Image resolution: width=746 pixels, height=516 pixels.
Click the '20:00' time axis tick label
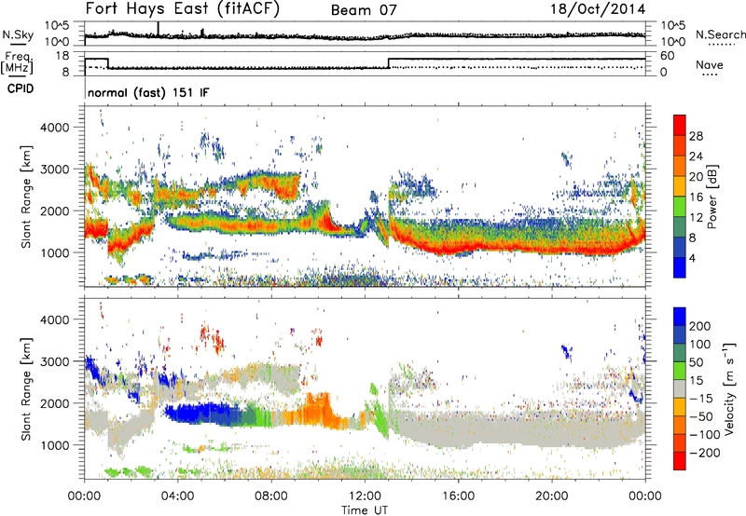551,496
